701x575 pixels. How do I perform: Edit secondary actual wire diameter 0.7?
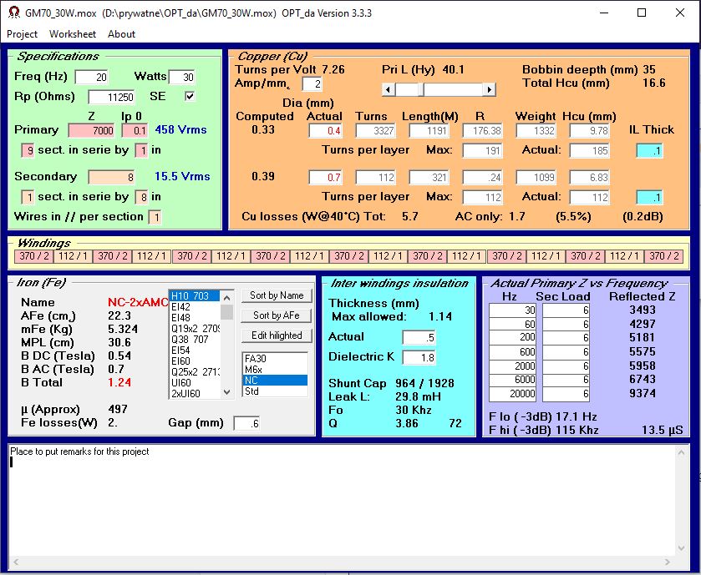[326, 177]
